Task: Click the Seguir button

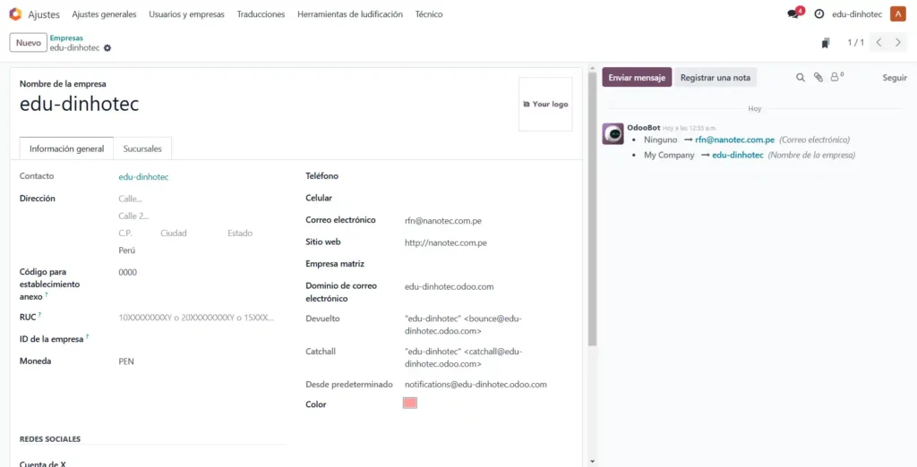Action: (895, 77)
